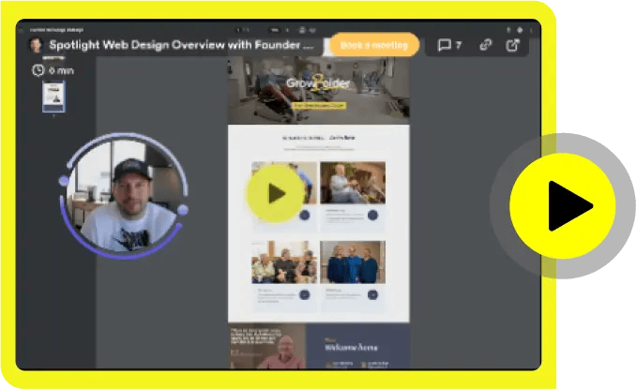The image size is (636, 389).
Task: Click the GrowFolder logo in the hero
Action: coord(319,84)
